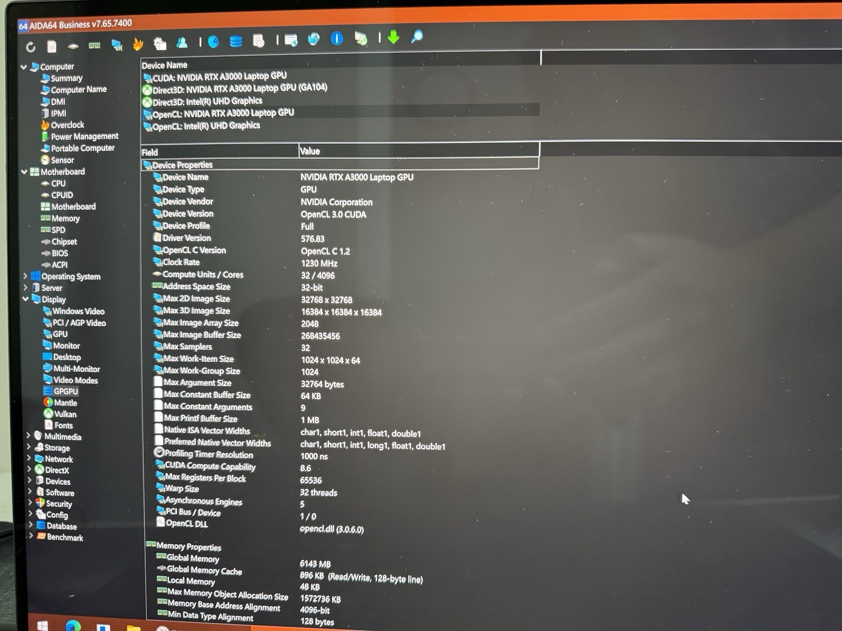
Task: Collapse the Motherboard tree node
Action: [24, 171]
